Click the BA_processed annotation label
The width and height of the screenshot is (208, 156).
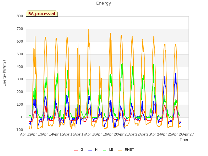[42, 14]
